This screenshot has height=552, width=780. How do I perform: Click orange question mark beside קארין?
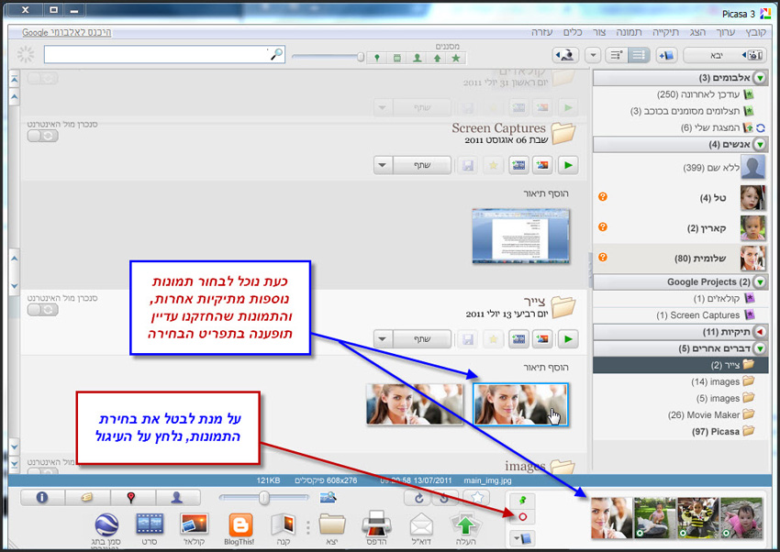(x=602, y=227)
